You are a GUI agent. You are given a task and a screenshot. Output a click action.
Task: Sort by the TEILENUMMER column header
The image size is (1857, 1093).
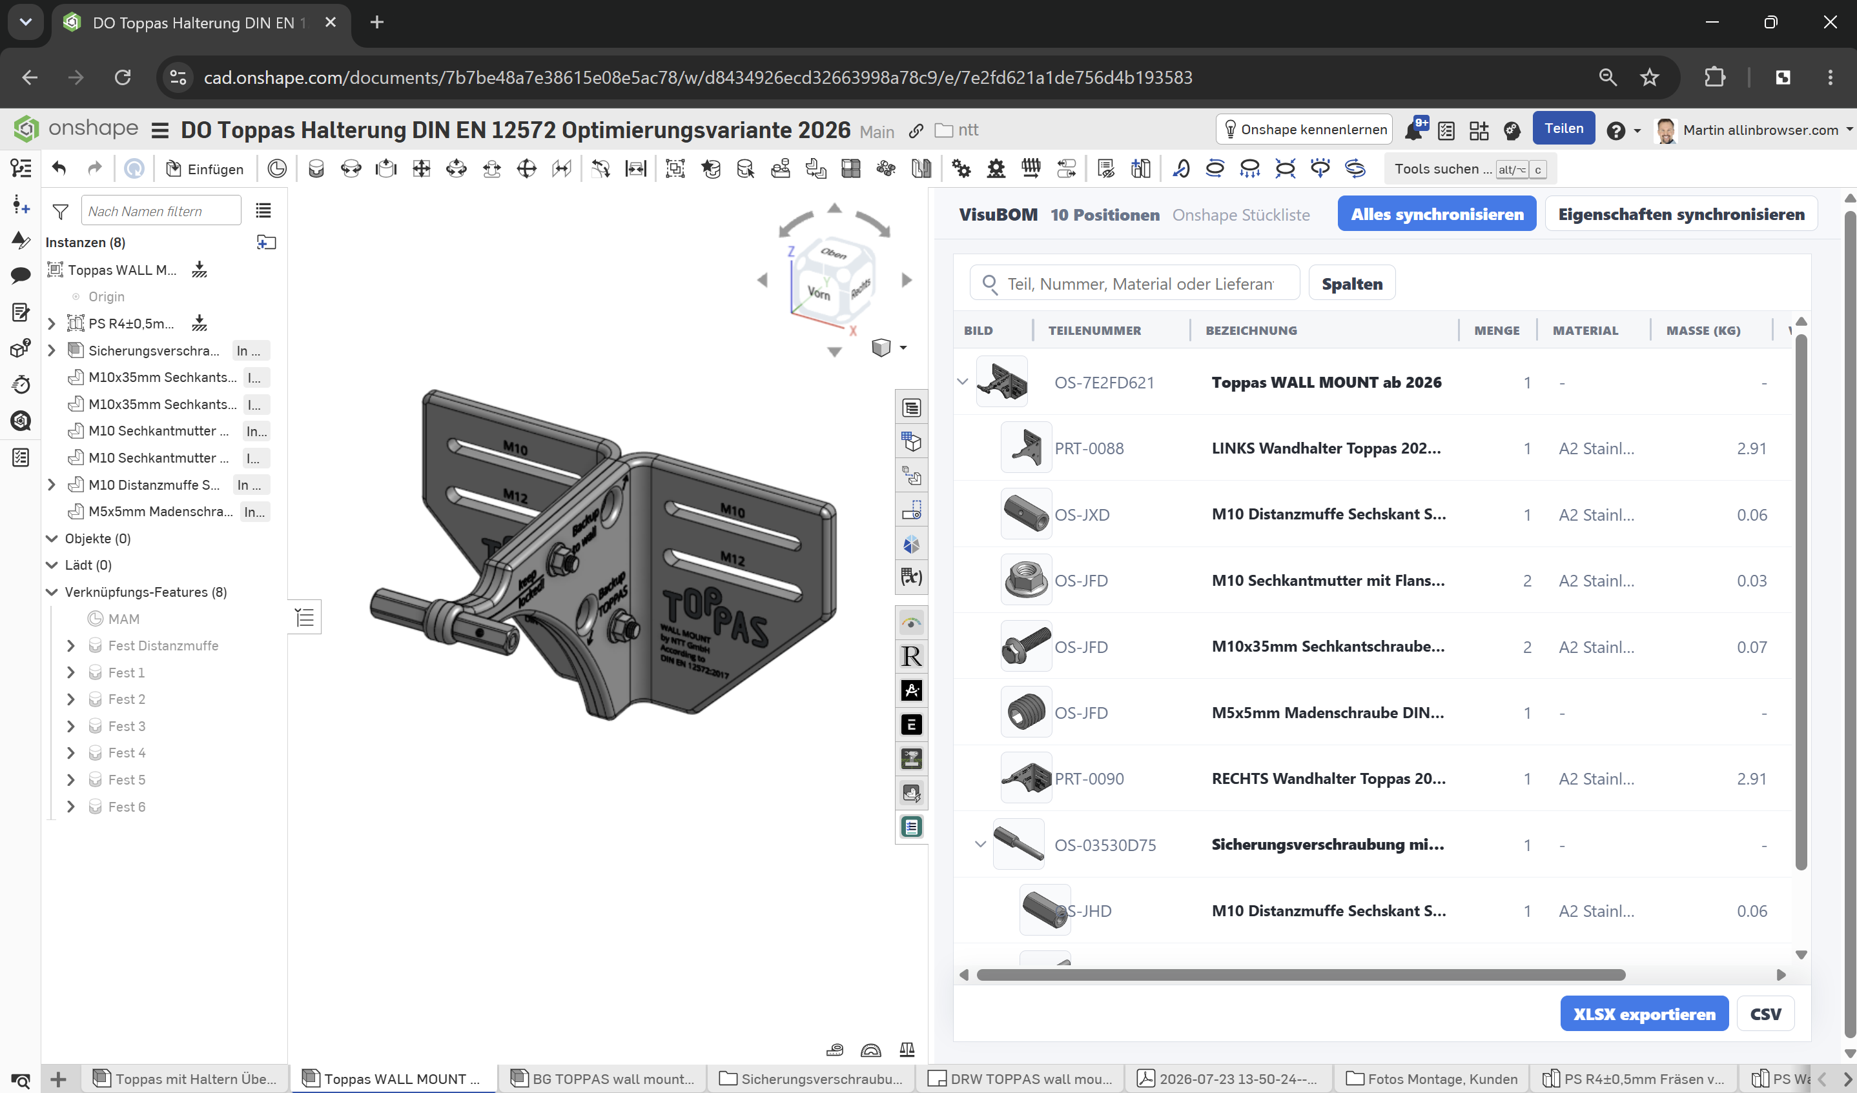click(x=1094, y=330)
